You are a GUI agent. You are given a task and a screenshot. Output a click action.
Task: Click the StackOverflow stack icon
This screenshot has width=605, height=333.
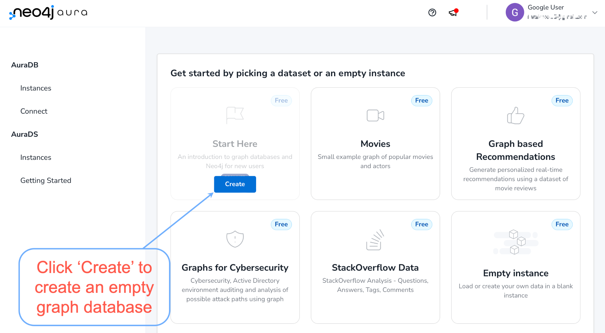coord(375,240)
